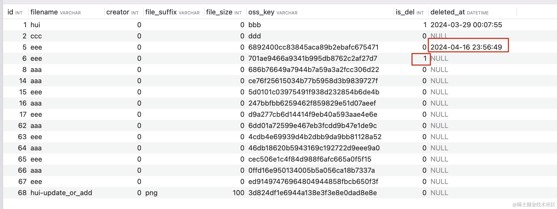Screen dimensions: 557x209
Task: Select the filename 'aaa' in row id 66
Action: pos(36,170)
